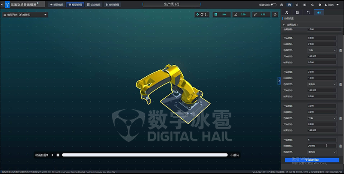Go back from 动画名称1 settings
This screenshot has width=344, height=174.
pos(284,25)
